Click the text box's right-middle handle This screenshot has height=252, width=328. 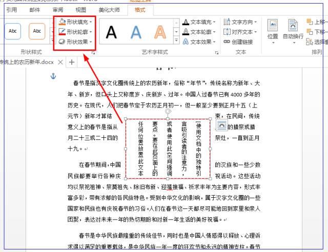click(210, 149)
